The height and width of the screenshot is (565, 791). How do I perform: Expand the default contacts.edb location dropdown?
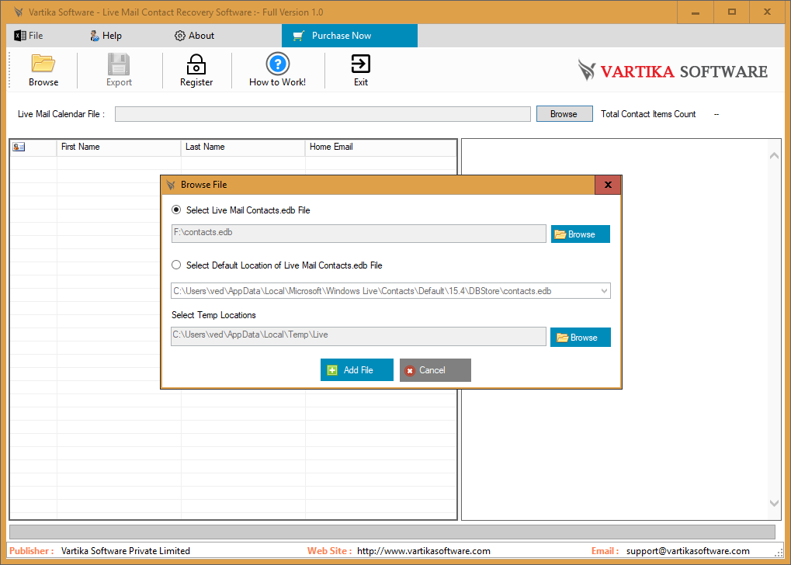[604, 291]
